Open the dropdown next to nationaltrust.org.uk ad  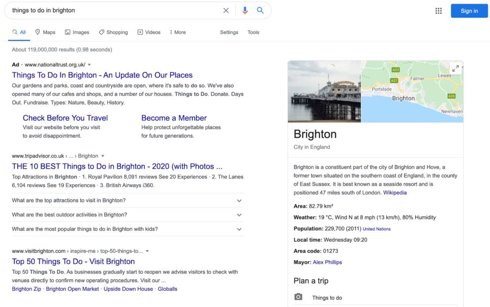coord(89,64)
